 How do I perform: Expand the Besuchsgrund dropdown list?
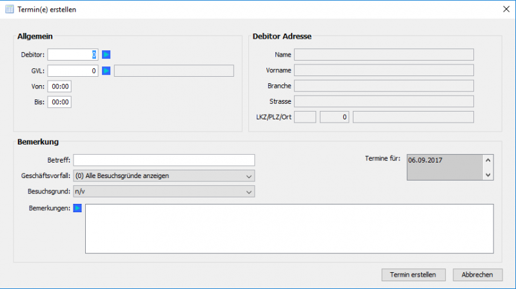(x=164, y=191)
